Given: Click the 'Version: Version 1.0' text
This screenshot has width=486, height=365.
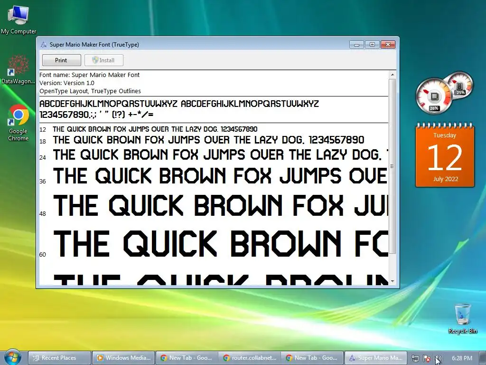Looking at the screenshot, I should coord(67,83).
